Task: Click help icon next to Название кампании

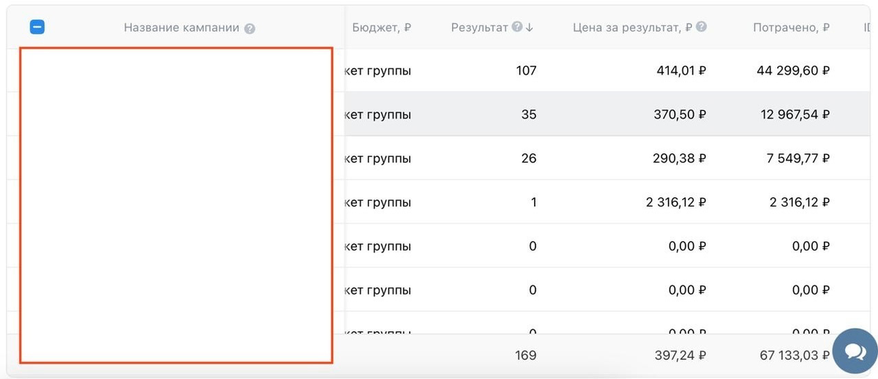Action: pos(250,28)
